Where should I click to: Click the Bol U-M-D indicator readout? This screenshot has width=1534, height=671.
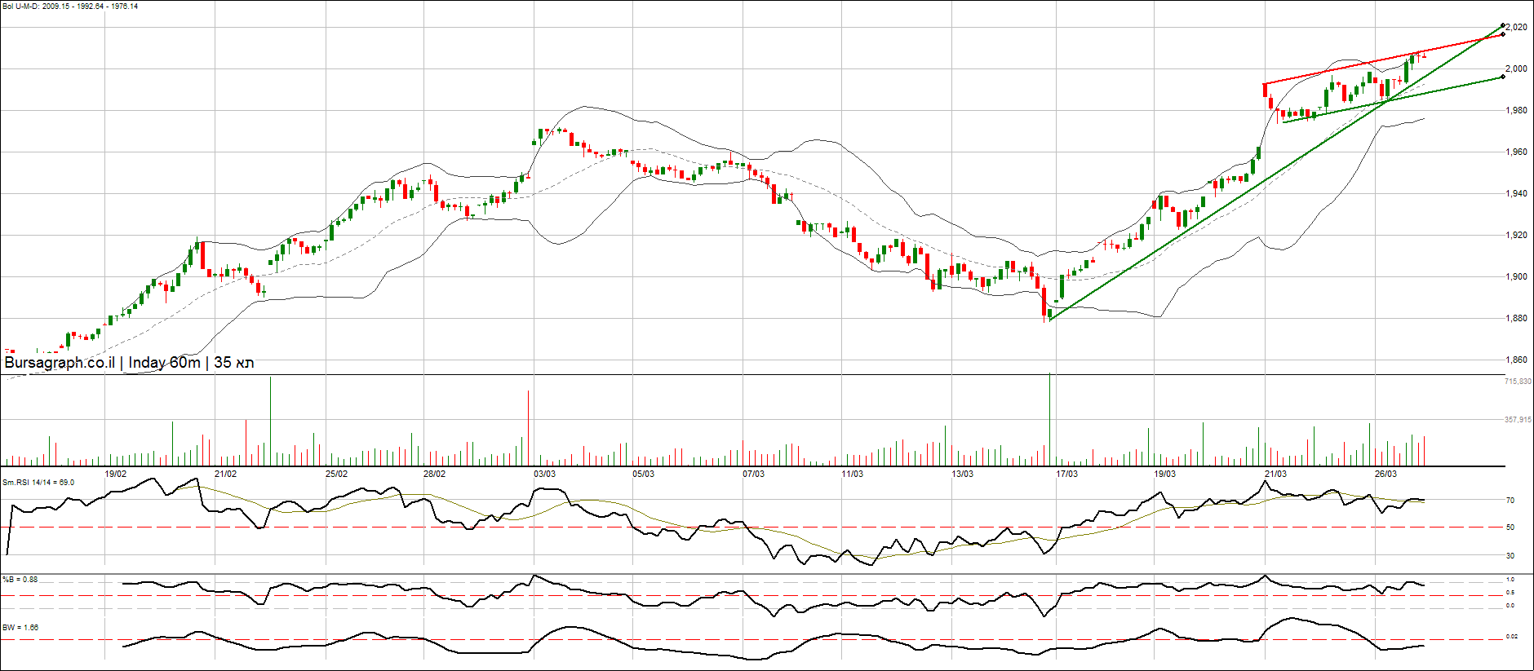click(x=70, y=7)
